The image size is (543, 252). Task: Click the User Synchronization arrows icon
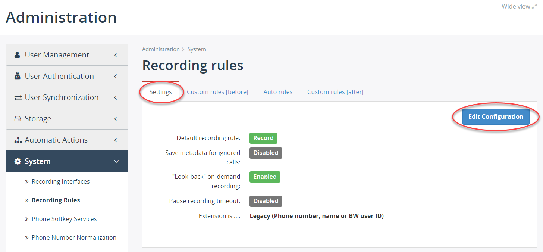point(18,97)
